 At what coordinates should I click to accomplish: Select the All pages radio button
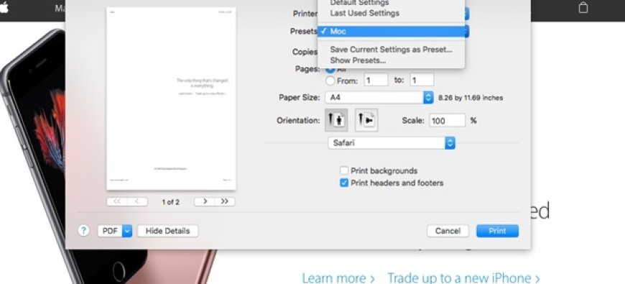click(x=330, y=70)
